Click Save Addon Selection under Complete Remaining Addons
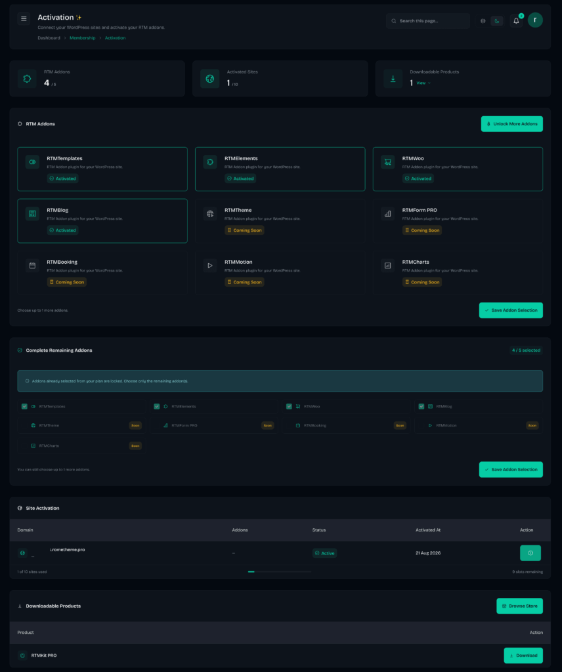 pos(511,470)
